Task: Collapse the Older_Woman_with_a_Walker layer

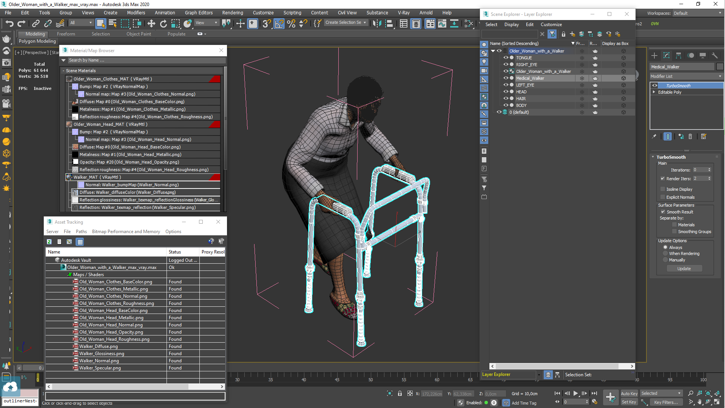Action: pyautogui.click(x=493, y=51)
